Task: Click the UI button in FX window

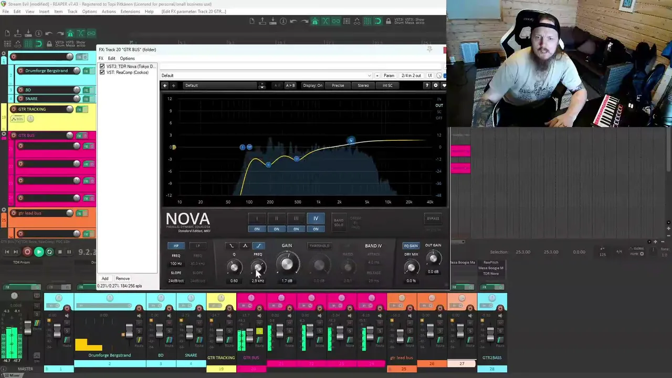Action: point(430,76)
